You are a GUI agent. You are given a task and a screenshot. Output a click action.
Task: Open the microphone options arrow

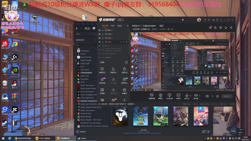[190, 96]
